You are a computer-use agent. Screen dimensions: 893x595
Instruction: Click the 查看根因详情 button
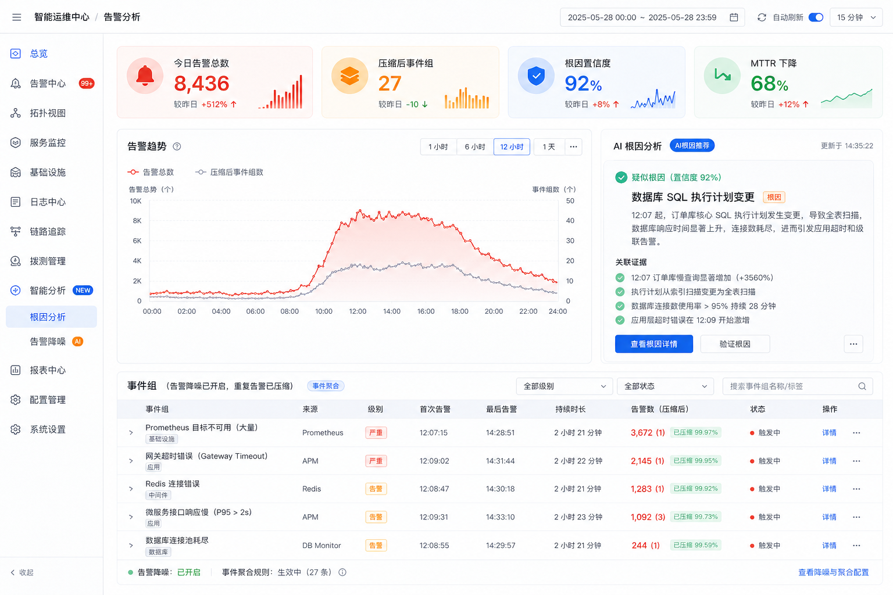pos(654,344)
